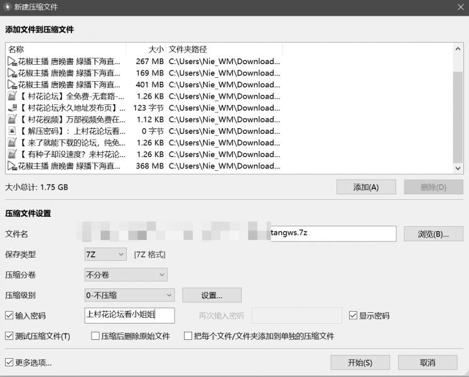Expand the 压缩分卷 不分卷 dropdown
The image size is (469, 377).
[x=126, y=275]
